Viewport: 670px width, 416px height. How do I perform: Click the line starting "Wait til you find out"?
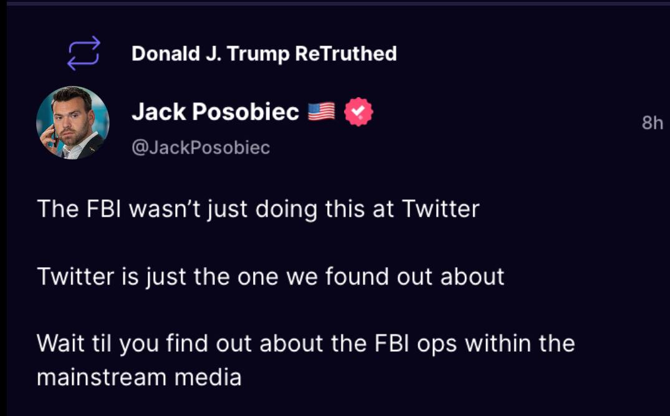(305, 343)
